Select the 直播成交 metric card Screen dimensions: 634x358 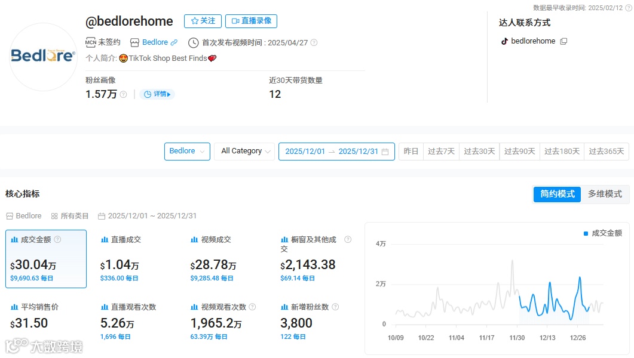(x=136, y=259)
